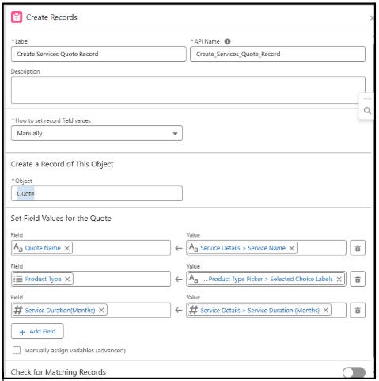The image size is (379, 381).
Task: Click the API Name info icon
Action: pos(227,41)
